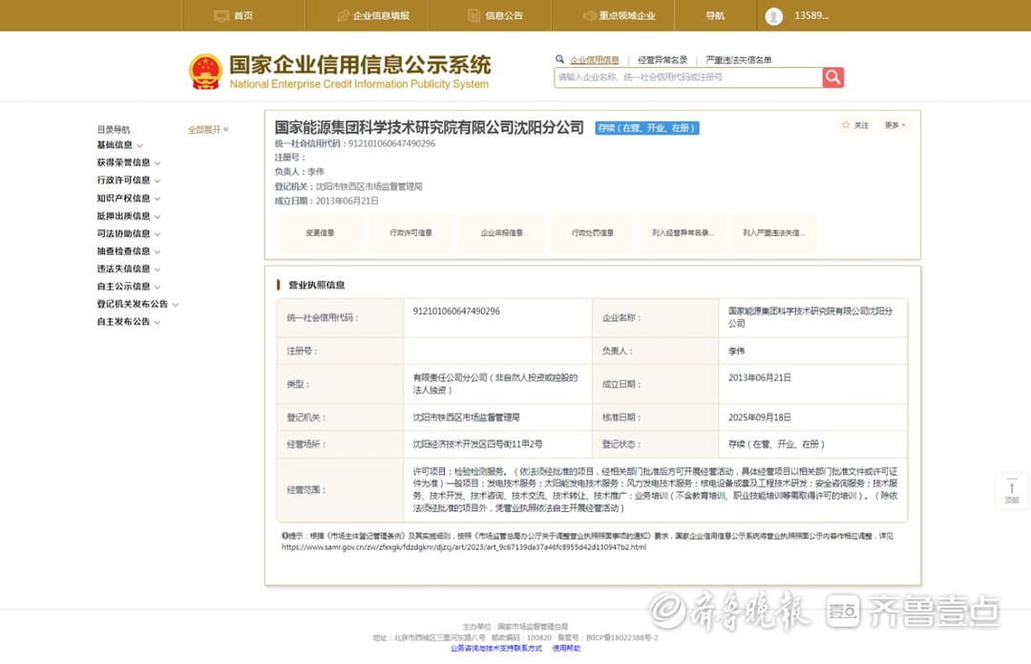Expand 知识产权信息 in sidebar
The height and width of the screenshot is (664, 1031).
click(x=129, y=198)
